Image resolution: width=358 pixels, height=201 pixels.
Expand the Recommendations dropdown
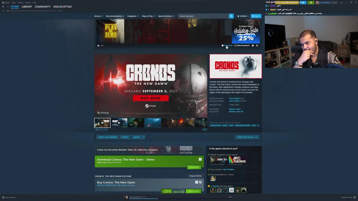pos(115,16)
